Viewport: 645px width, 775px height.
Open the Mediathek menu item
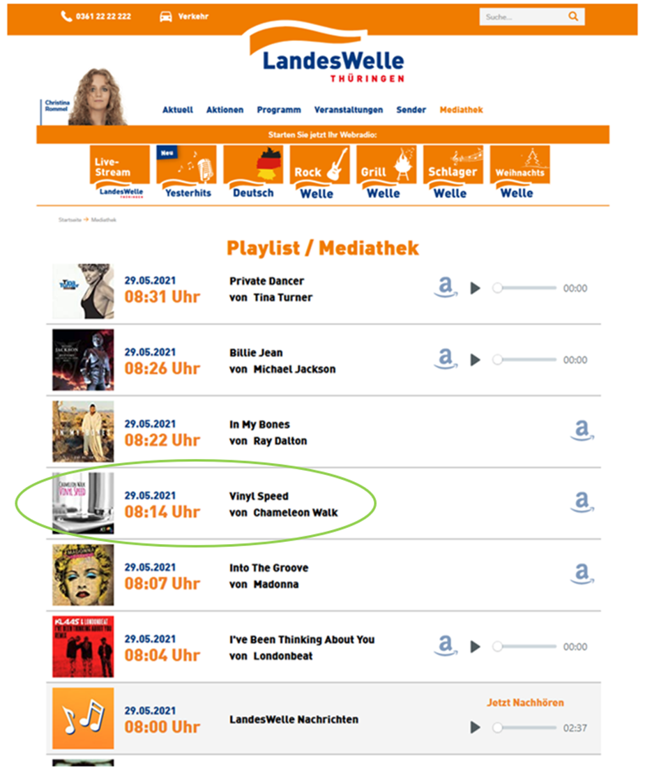[461, 110]
